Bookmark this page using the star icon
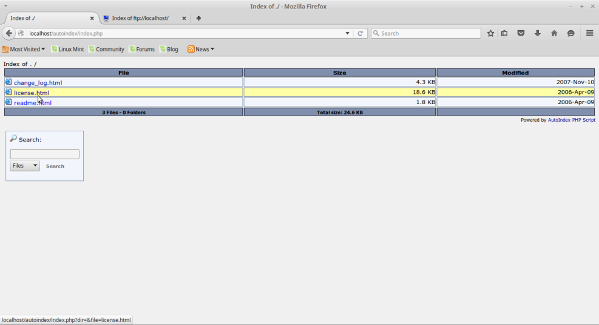Viewport: 599px width, 325px height. 490,33
